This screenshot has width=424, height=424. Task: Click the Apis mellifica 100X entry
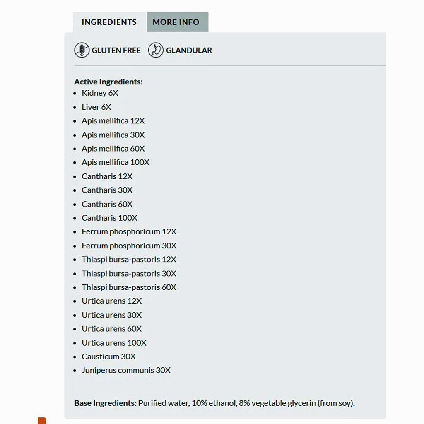(x=116, y=162)
